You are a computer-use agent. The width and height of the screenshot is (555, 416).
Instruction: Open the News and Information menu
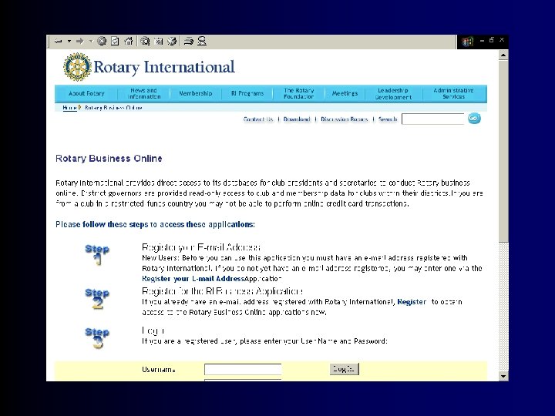click(x=143, y=93)
